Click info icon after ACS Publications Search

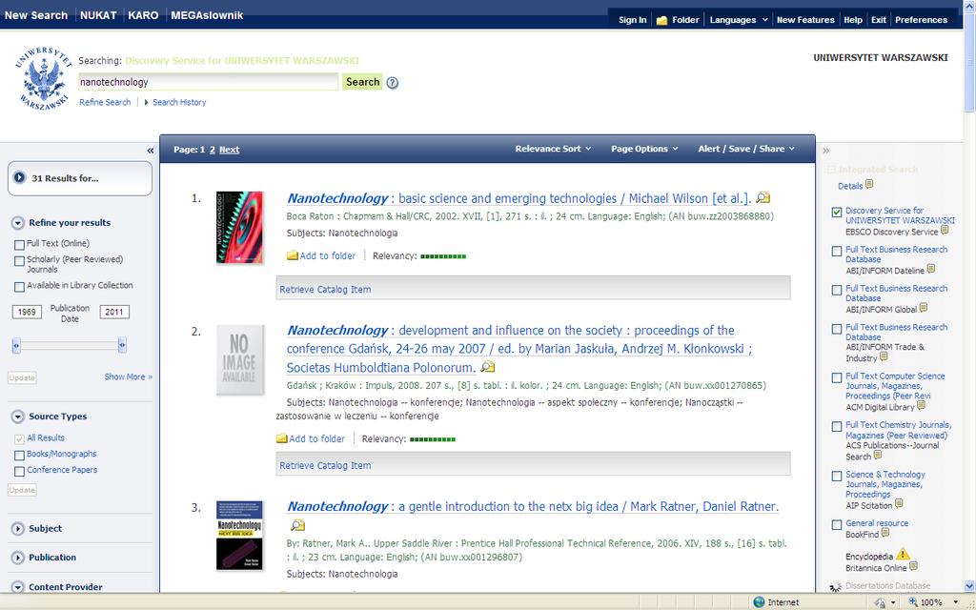[878, 456]
